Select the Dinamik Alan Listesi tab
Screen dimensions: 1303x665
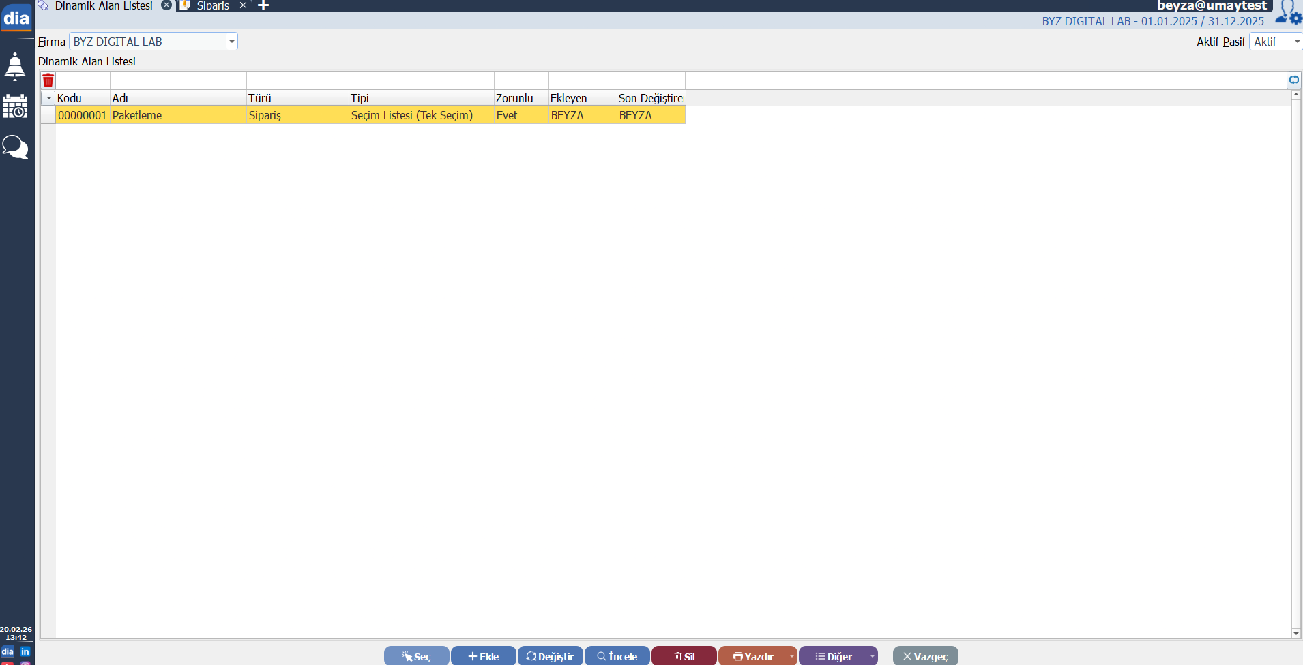coord(104,6)
